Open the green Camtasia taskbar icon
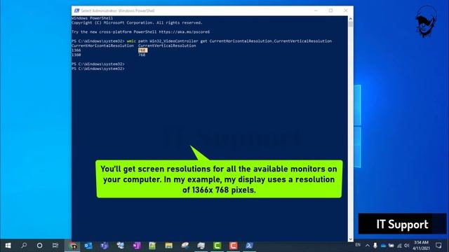Viewport: 449px width, 252px height. tap(217, 246)
